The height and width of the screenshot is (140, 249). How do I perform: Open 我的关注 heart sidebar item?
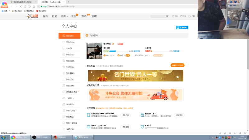(69, 54)
